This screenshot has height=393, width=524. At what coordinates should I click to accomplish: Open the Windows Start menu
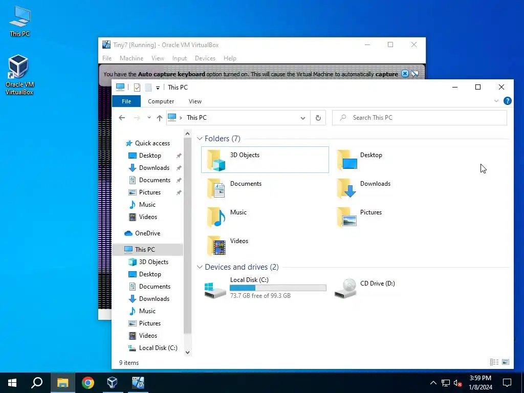[x=12, y=383]
